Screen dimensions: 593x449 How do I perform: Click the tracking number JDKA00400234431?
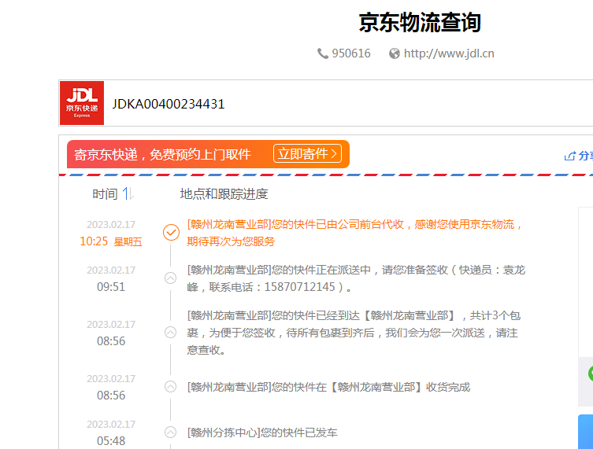(169, 104)
